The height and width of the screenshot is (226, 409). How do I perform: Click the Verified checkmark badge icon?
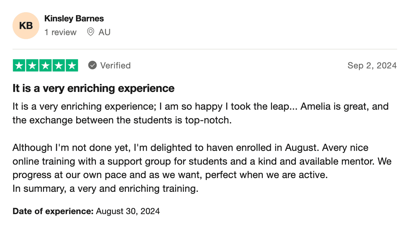click(x=92, y=65)
